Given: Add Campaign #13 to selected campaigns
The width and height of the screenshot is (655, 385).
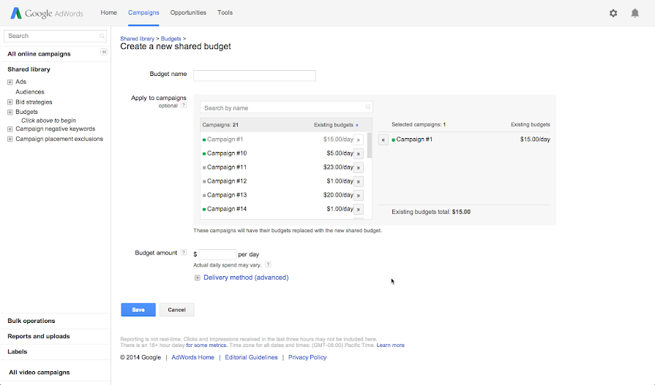Looking at the screenshot, I should pyautogui.click(x=359, y=195).
